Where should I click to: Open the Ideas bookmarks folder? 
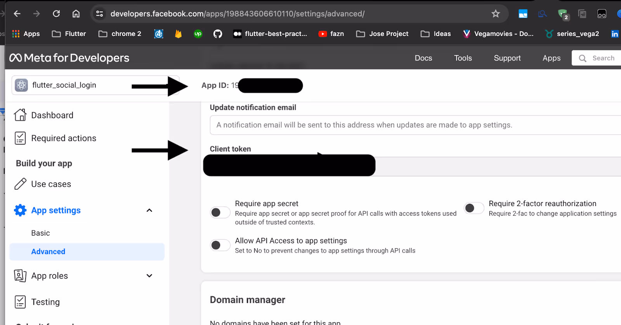(x=436, y=34)
